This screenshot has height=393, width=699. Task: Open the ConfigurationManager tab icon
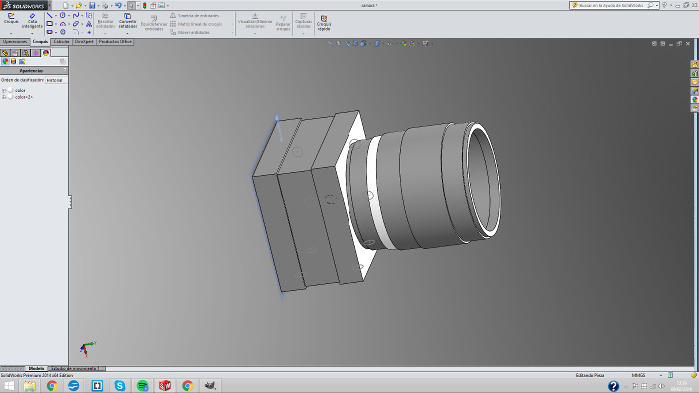(25, 53)
